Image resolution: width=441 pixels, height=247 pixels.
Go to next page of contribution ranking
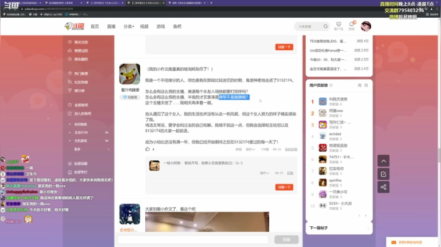click(366, 216)
